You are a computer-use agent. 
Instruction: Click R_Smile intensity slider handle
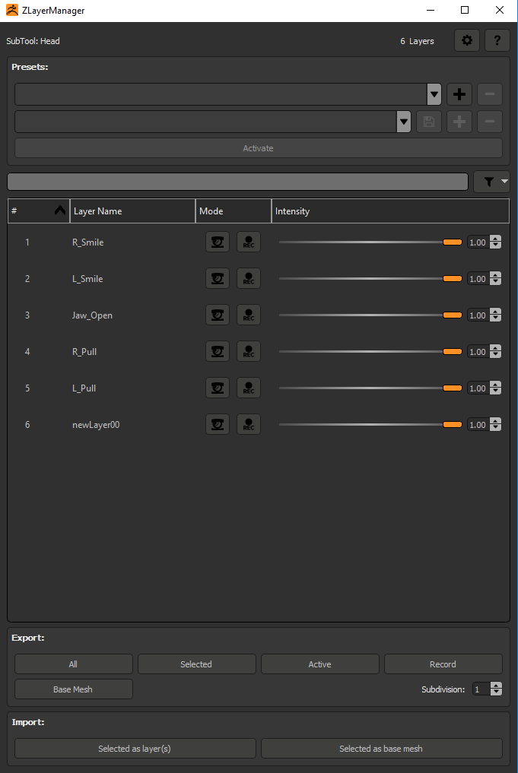coord(453,242)
